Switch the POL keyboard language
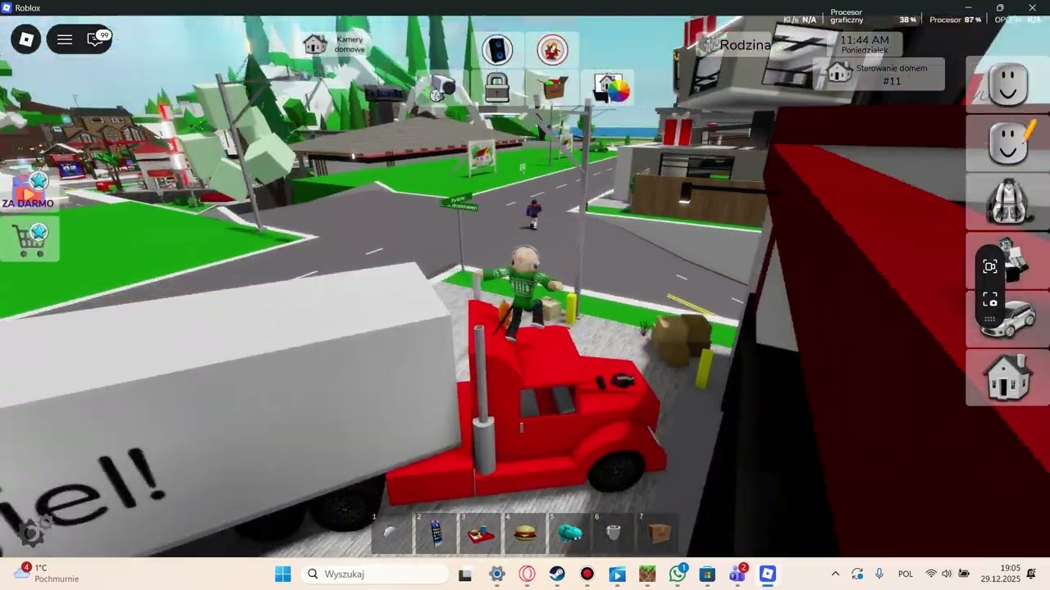This screenshot has width=1050, height=590. (906, 574)
